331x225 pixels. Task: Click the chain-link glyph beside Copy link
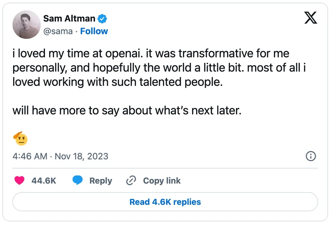pos(131,180)
